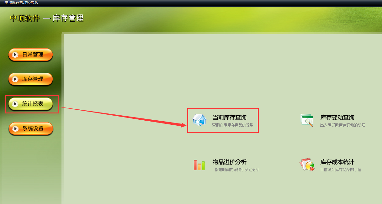Viewport: 382px width, 204px height.
Task: Click the arrow icon on 系统设置
Action: pyautogui.click(x=15, y=128)
